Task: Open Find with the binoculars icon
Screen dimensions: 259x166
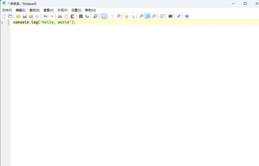Action: pyautogui.click(x=81, y=16)
